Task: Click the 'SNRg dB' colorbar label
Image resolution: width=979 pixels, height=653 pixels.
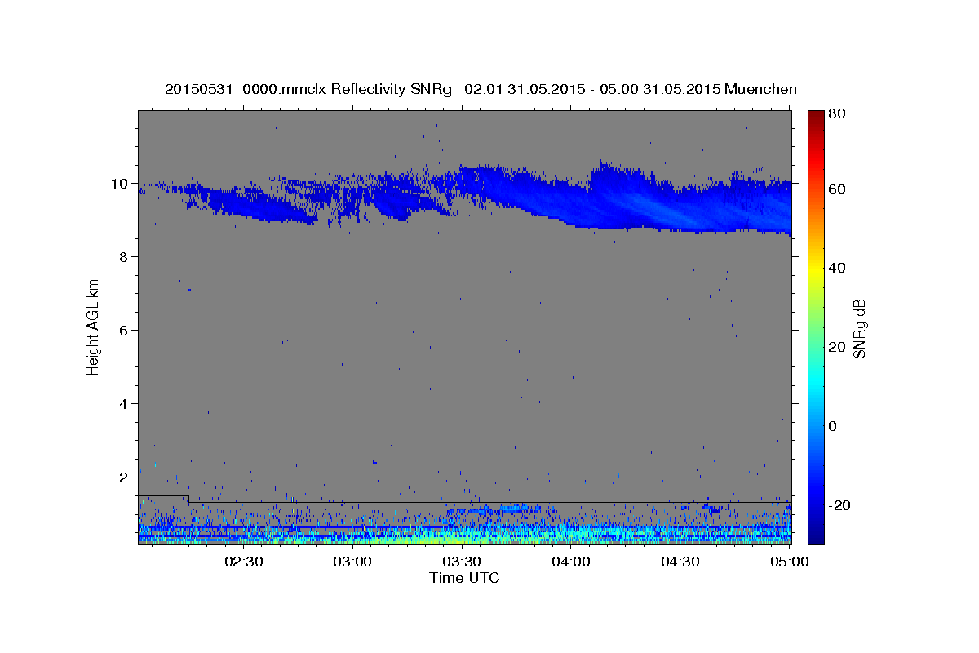Action: 859,328
